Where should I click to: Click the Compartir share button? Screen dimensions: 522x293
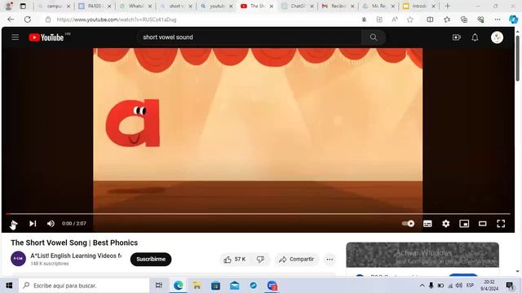[296, 260]
